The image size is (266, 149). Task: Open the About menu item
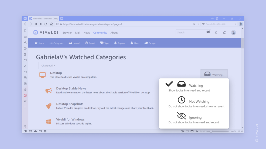[114, 33]
